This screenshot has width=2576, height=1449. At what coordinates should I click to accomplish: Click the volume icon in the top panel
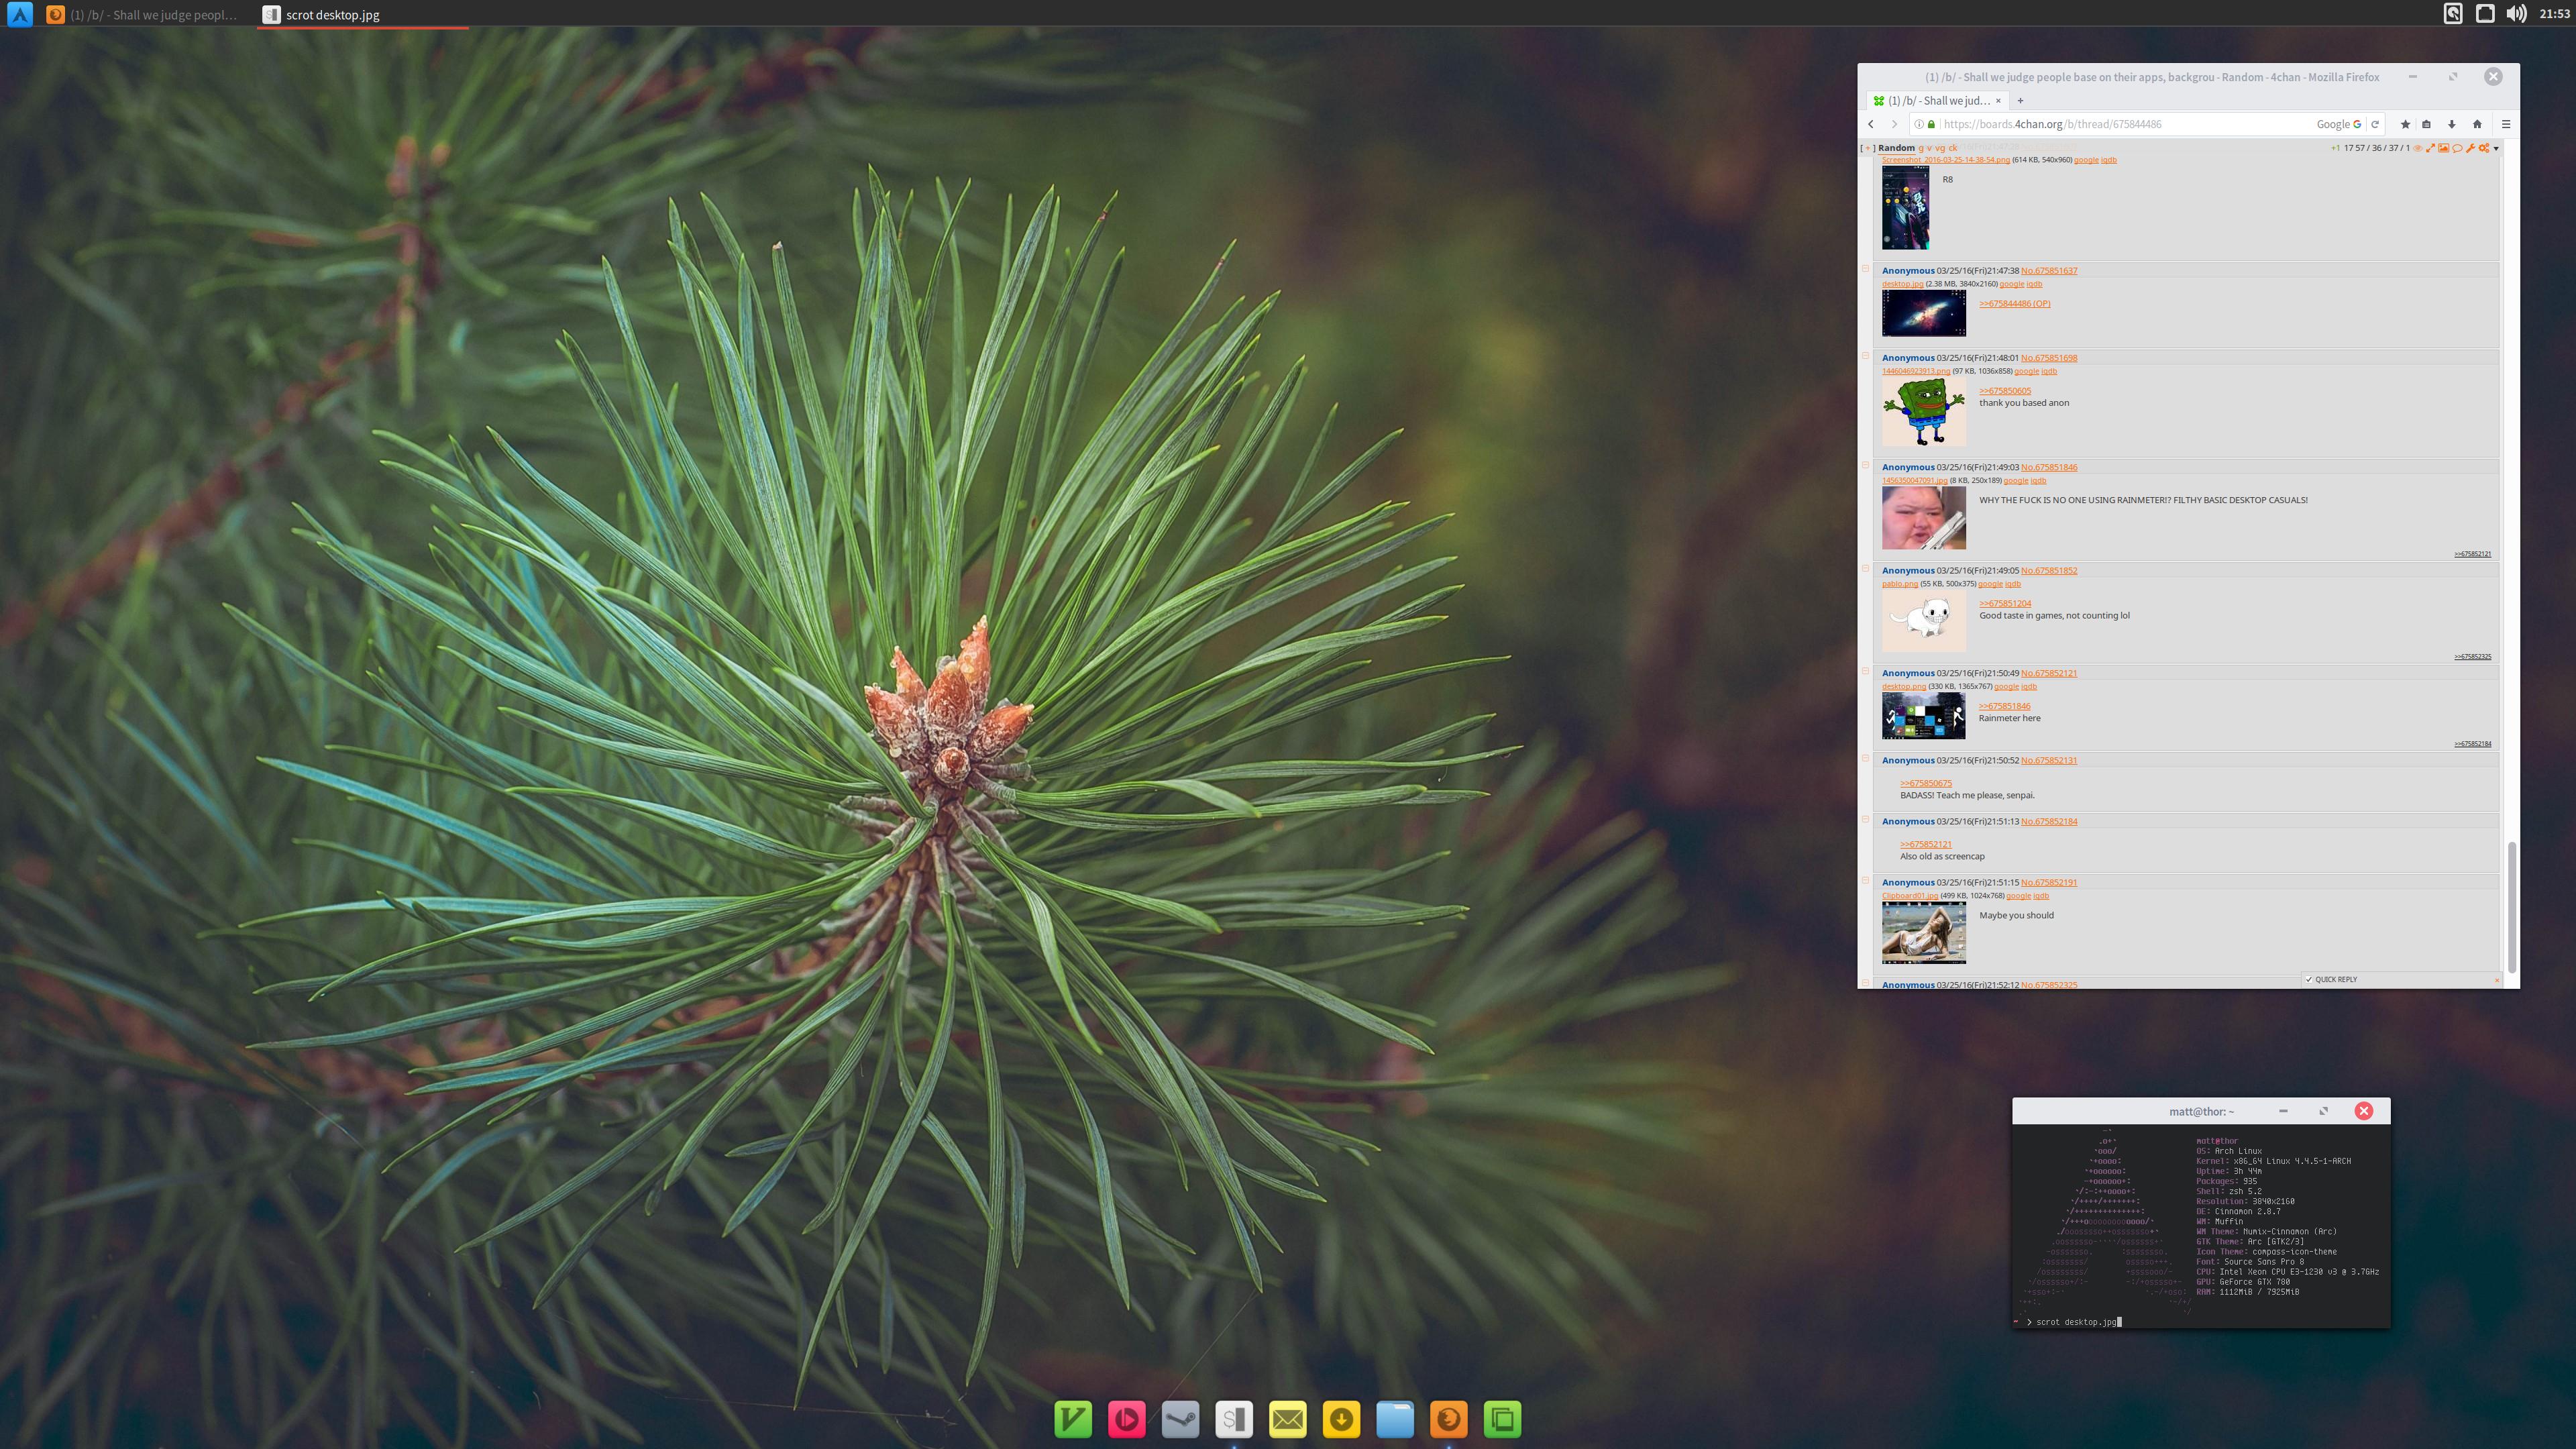pyautogui.click(x=2516, y=14)
